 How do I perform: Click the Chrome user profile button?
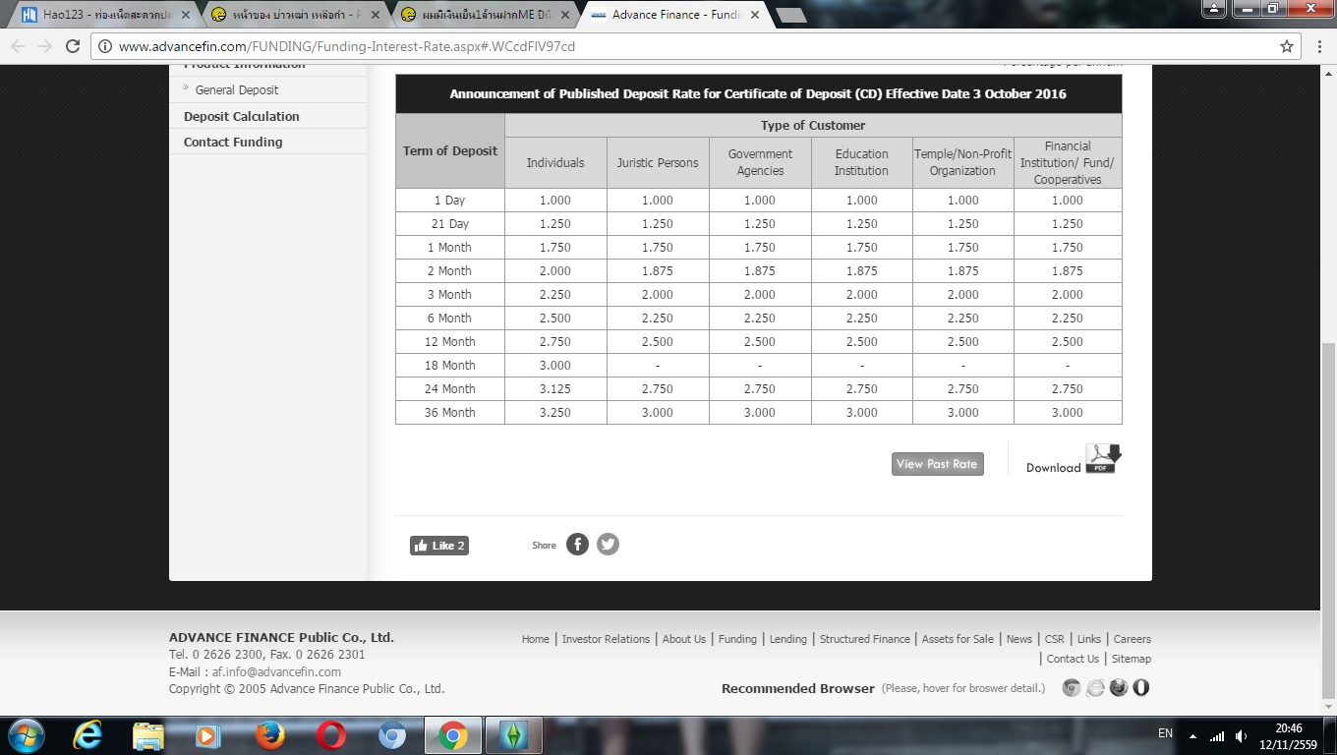click(x=1214, y=9)
